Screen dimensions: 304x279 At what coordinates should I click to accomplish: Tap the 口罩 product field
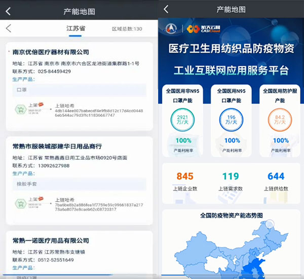[79, 90]
